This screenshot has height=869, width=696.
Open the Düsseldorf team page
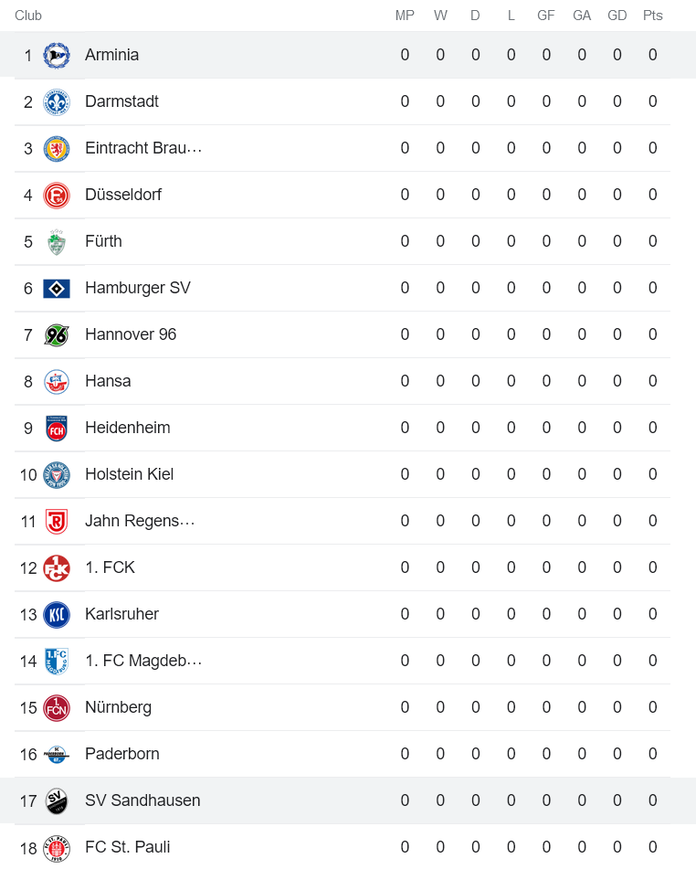pyautogui.click(x=123, y=195)
